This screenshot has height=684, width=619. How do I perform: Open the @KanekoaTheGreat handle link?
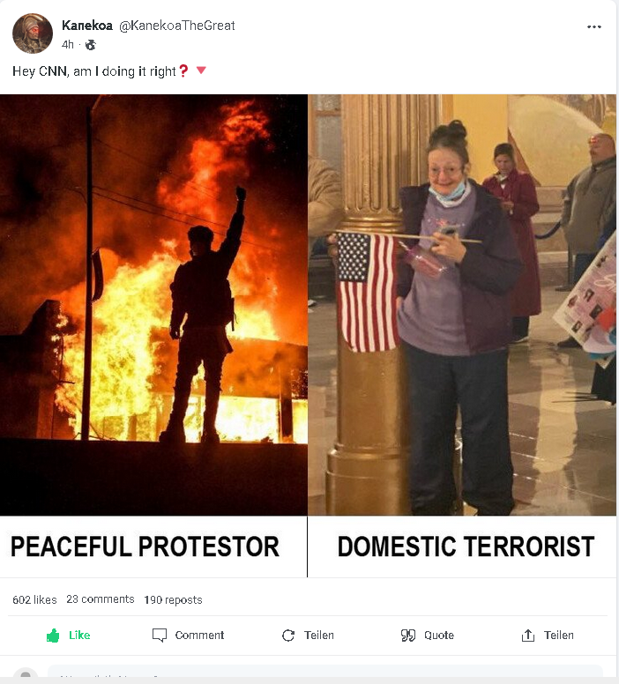coord(177,26)
